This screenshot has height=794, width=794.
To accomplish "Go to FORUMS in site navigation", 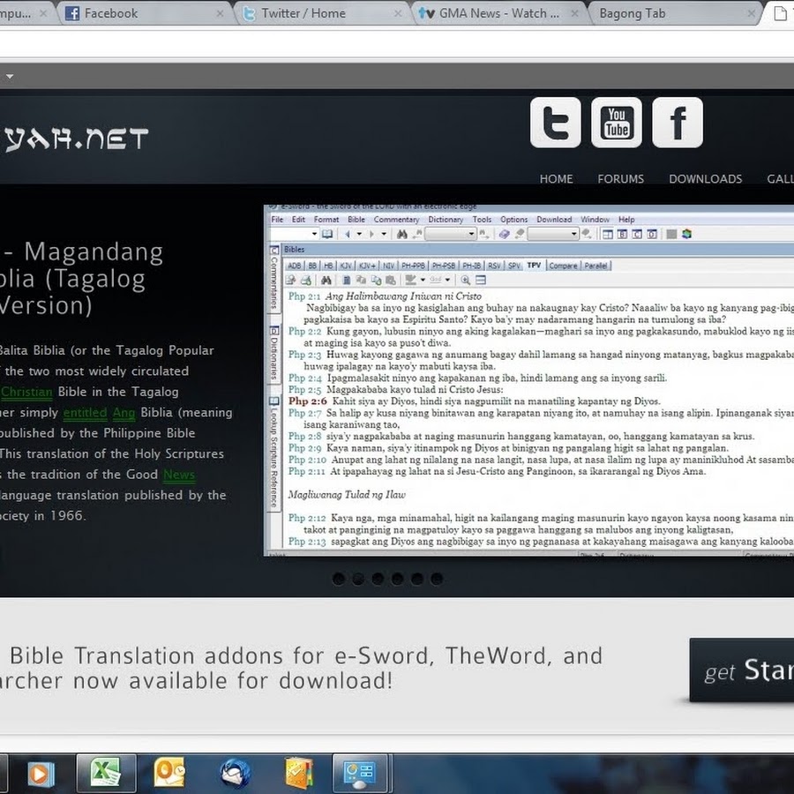I will click(x=620, y=178).
